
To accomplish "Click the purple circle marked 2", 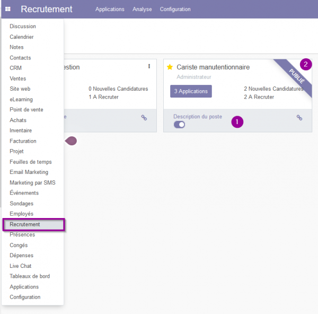I will 306,64.
